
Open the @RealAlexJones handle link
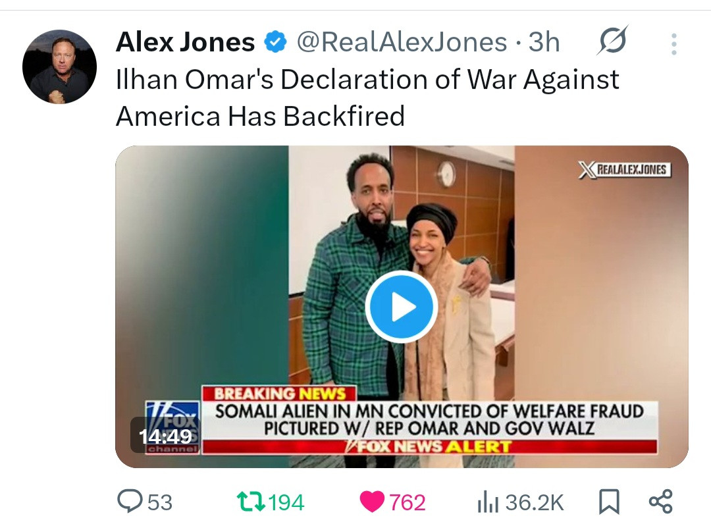[x=402, y=42]
